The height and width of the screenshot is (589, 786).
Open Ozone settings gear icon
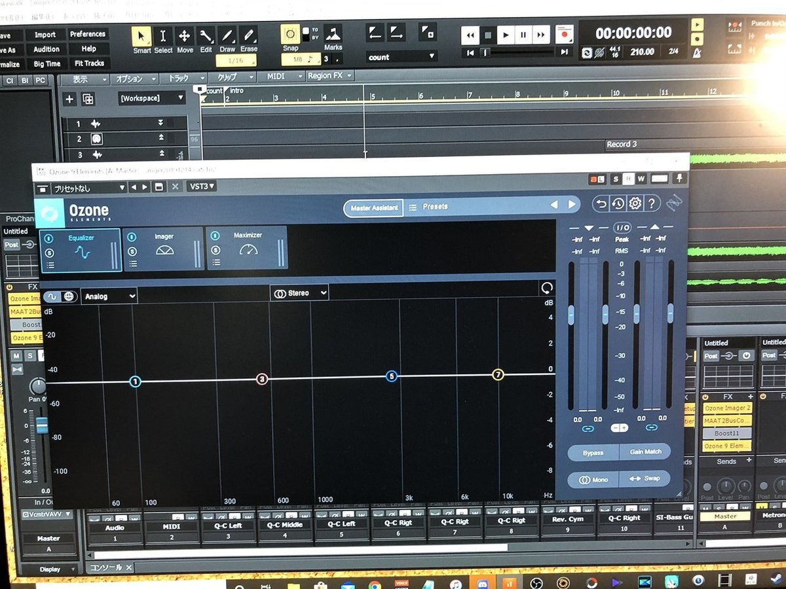635,204
